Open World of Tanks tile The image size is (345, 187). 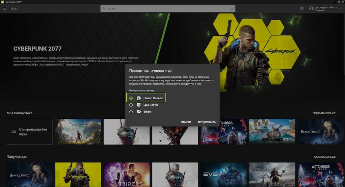tap(272, 132)
